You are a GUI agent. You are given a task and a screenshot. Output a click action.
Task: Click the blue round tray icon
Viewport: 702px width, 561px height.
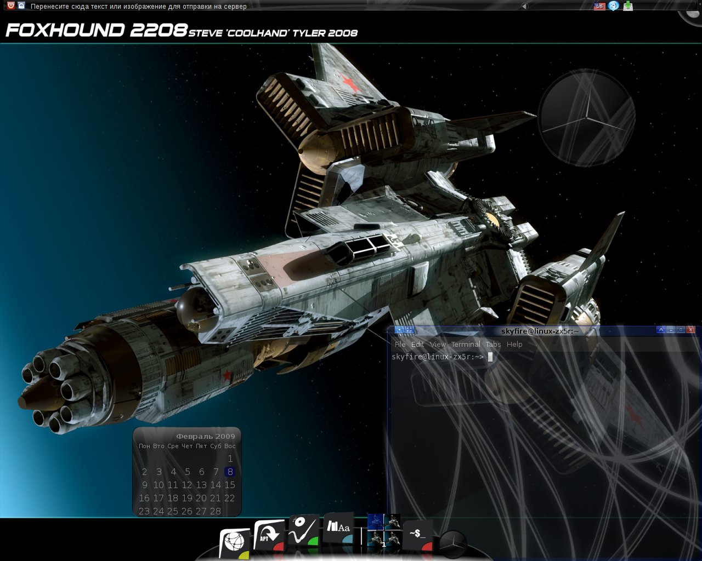(614, 6)
